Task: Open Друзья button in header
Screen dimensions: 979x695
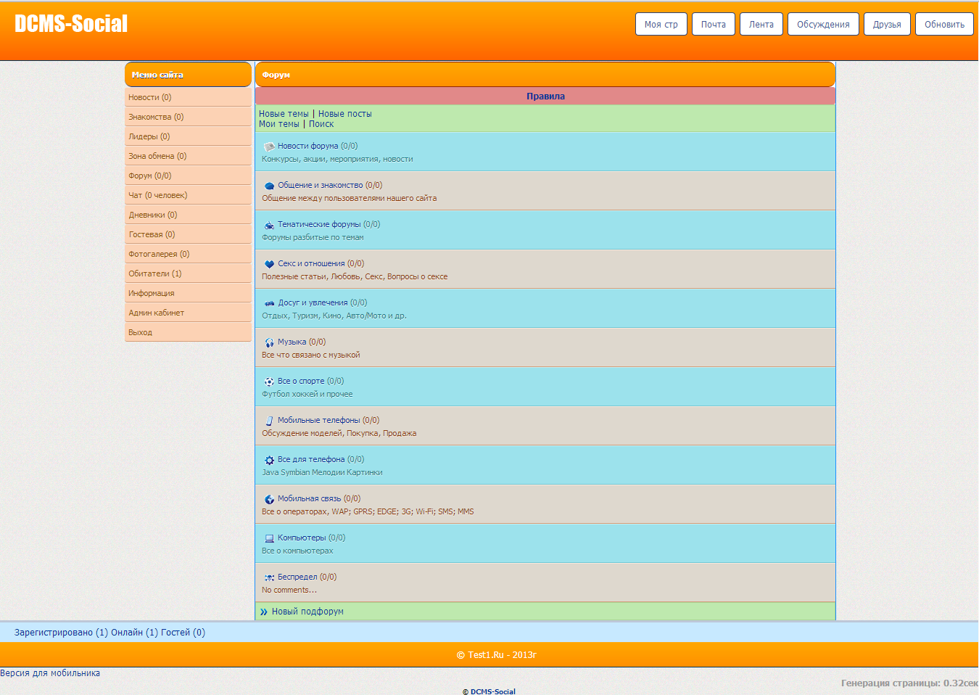Action: click(x=887, y=24)
